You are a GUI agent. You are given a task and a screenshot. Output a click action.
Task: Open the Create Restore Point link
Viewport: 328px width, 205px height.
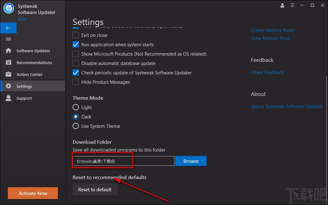(272, 30)
